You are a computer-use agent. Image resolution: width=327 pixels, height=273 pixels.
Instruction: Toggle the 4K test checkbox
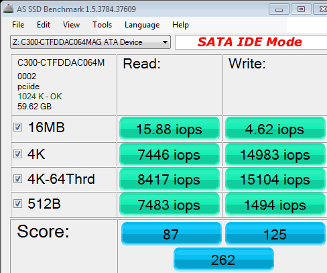(17, 154)
